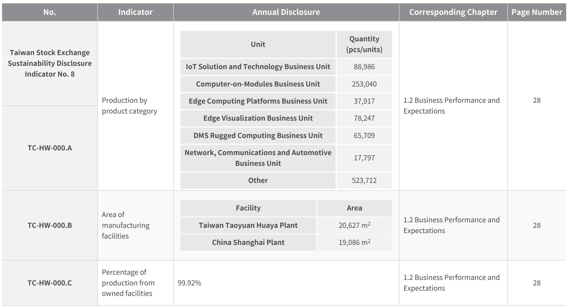This screenshot has height=308, width=568.
Task: Click the 'Other' quantity value 523,712
Action: 364,180
